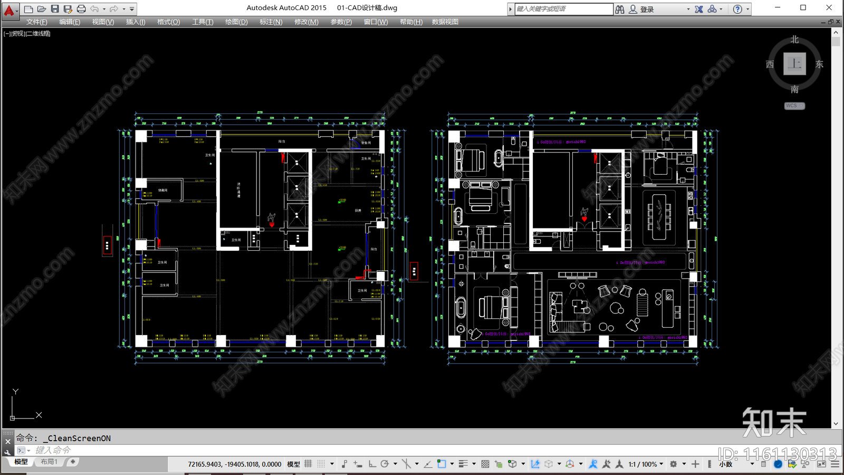Click the Undo arrow icon
This screenshot has height=475, width=844.
coord(94,9)
